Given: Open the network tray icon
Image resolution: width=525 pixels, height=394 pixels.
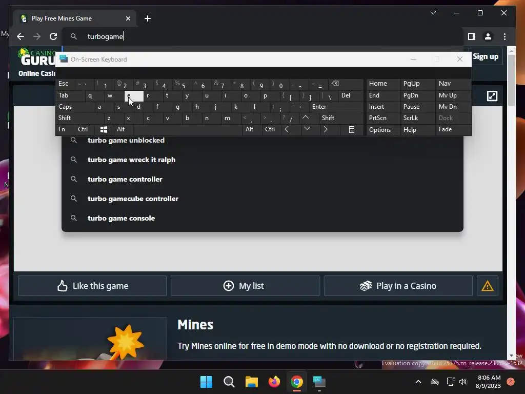Looking at the screenshot, I should tap(451, 382).
